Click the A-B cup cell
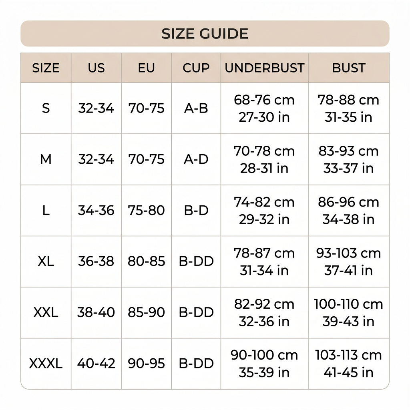 196,108
